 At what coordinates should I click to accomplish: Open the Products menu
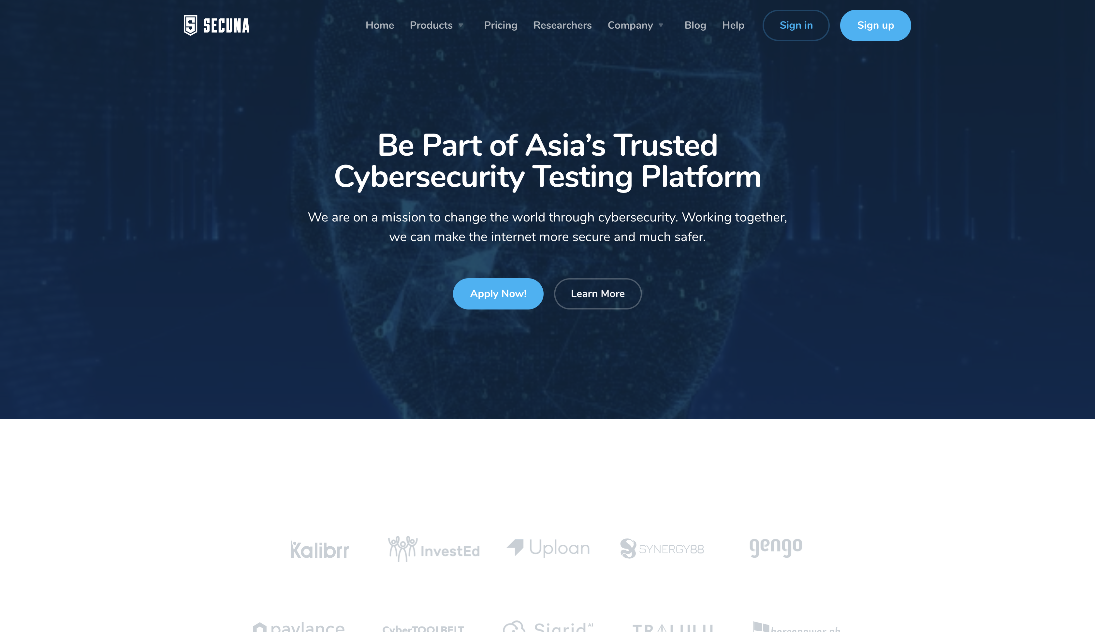[431, 25]
